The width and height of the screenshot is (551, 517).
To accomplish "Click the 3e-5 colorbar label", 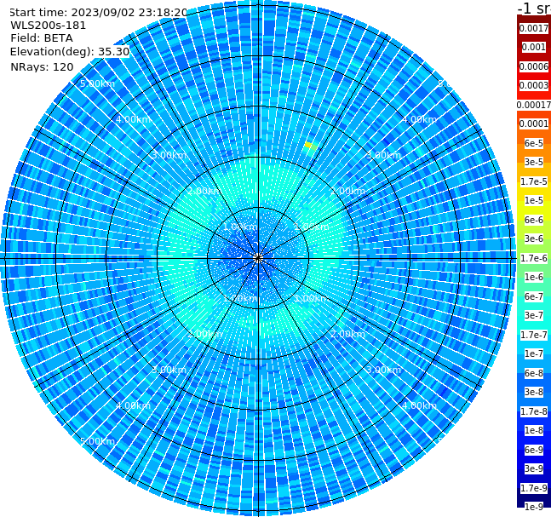I will coord(534,162).
